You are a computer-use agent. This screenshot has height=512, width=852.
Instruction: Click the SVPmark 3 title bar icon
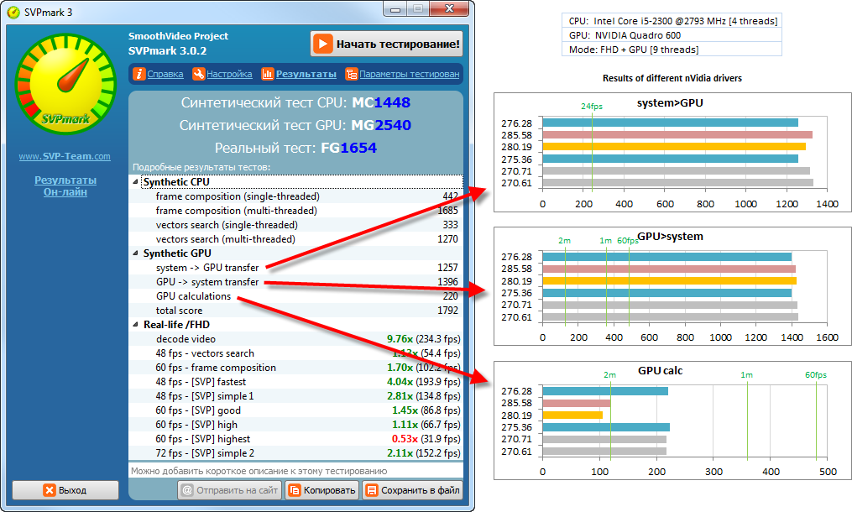point(13,9)
